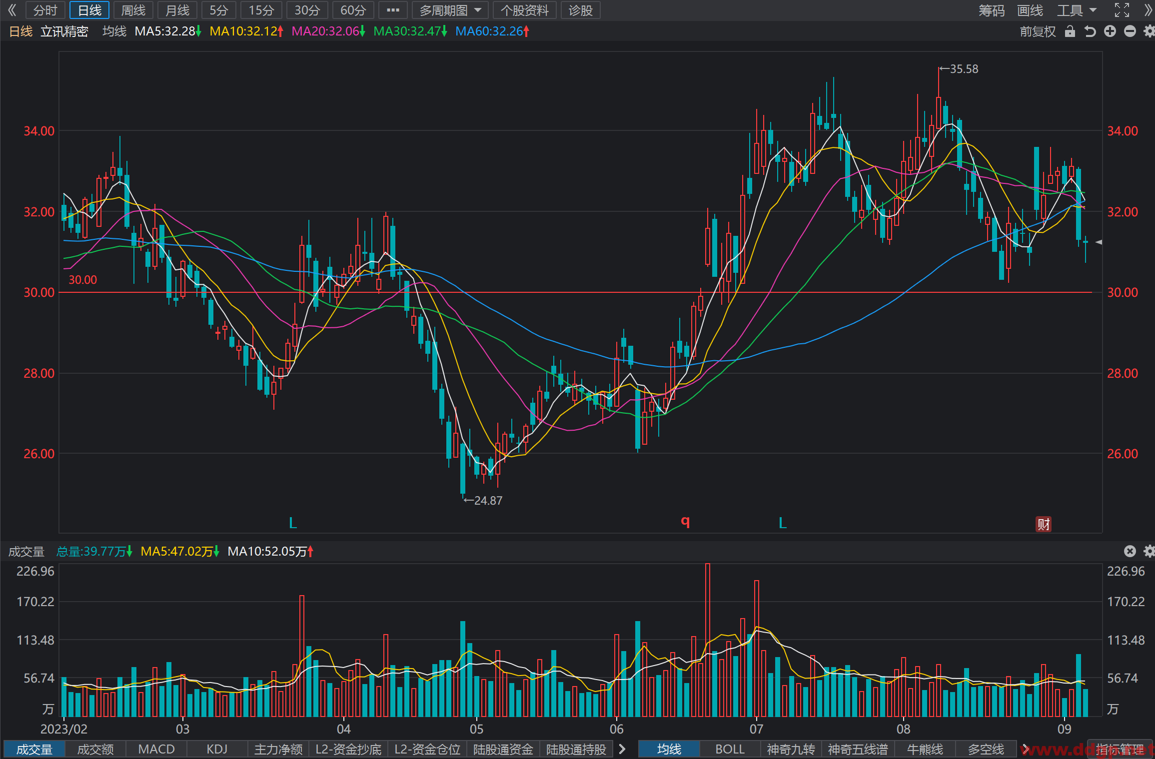Show more periods via ellipsis button
Image resolution: width=1155 pixels, height=759 pixels.
tap(393, 10)
